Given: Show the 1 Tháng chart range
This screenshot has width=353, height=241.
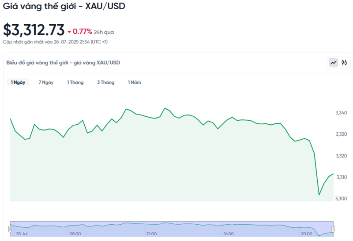Looking at the screenshot, I should (75, 82).
